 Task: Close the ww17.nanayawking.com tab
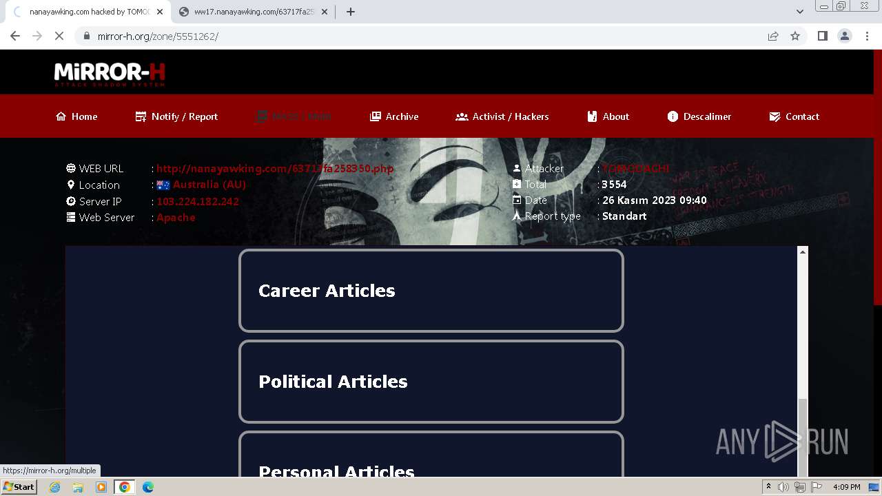point(325,12)
